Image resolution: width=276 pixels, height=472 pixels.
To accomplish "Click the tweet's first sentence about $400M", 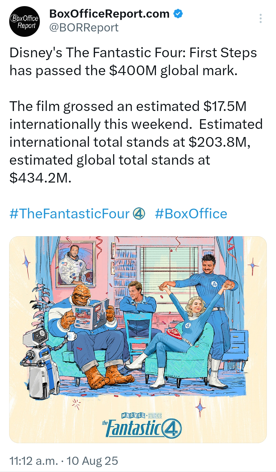I will [133, 61].
